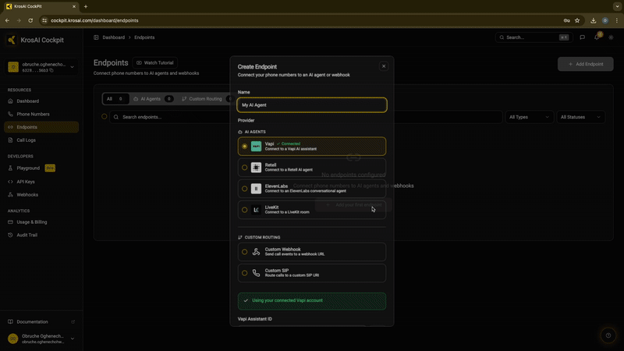Bookmark this page with the star icon
Image resolution: width=624 pixels, height=351 pixels.
577,20
